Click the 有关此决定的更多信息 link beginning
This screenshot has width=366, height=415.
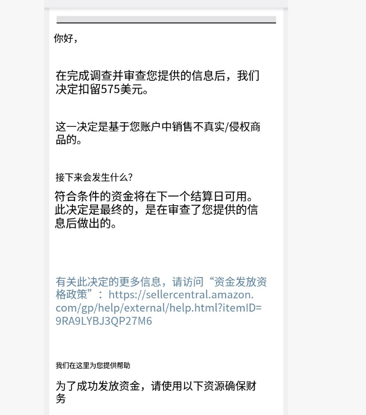(108, 282)
